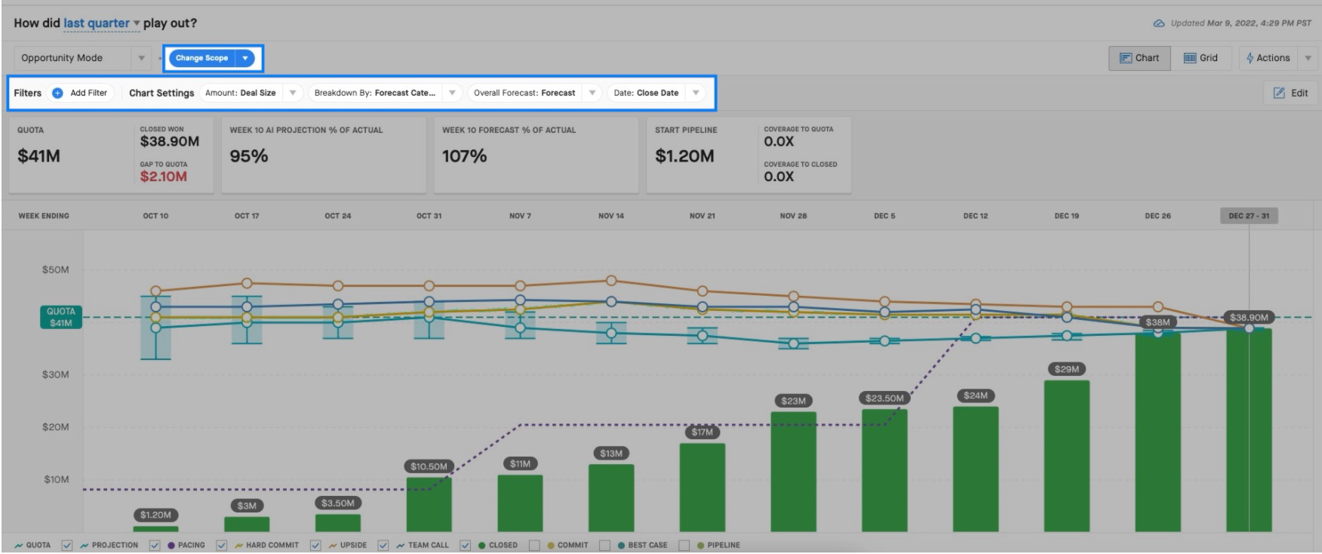Viewport: 1322px width, 554px height.
Task: Enable the Pipeline legend checkbox
Action: [684, 545]
